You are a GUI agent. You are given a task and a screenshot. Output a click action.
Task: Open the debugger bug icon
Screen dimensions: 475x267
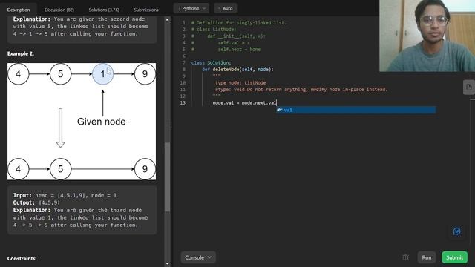click(406, 257)
